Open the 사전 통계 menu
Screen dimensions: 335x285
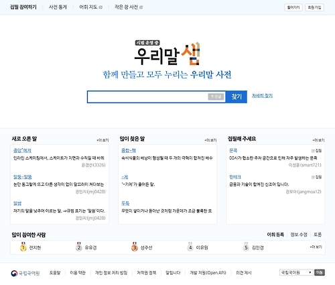pyautogui.click(x=58, y=7)
